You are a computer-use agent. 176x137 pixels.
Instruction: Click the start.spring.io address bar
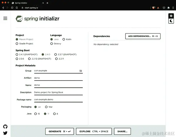pyautogui.click(x=31, y=8)
